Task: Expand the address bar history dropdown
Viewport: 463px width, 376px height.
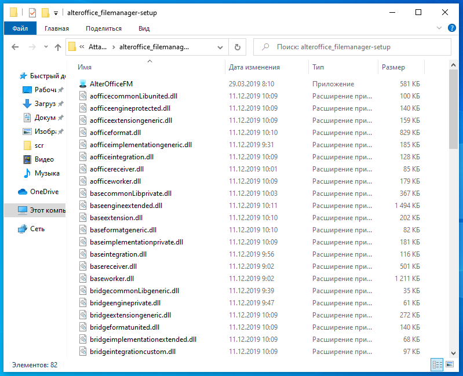Action: [220, 48]
